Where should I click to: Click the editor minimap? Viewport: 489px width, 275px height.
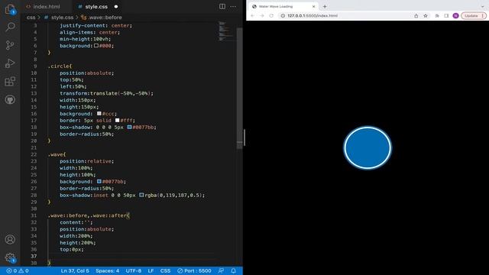coord(226,31)
